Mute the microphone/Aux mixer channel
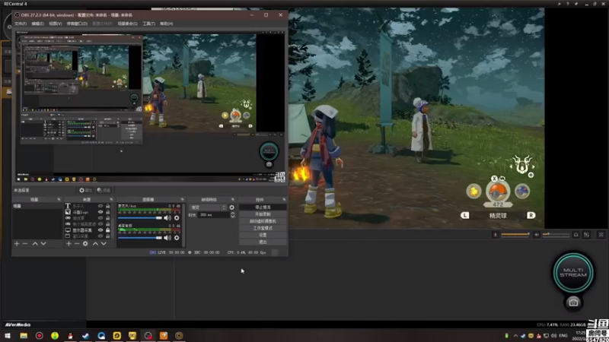This screenshot has width=609, height=342. [167, 218]
